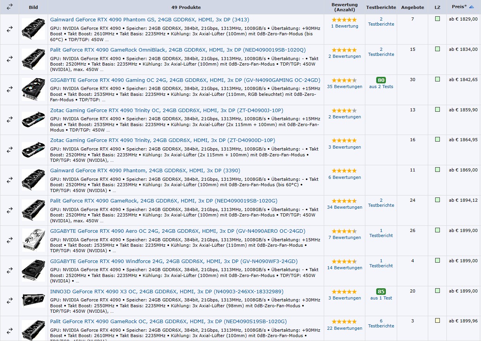Click price 'ab € 1842,65'

tap(464, 79)
